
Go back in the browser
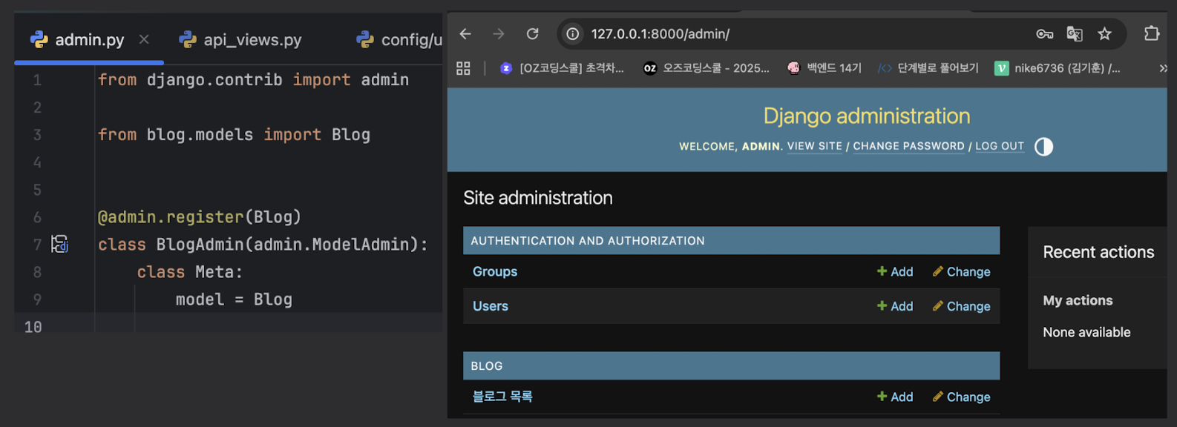point(465,34)
